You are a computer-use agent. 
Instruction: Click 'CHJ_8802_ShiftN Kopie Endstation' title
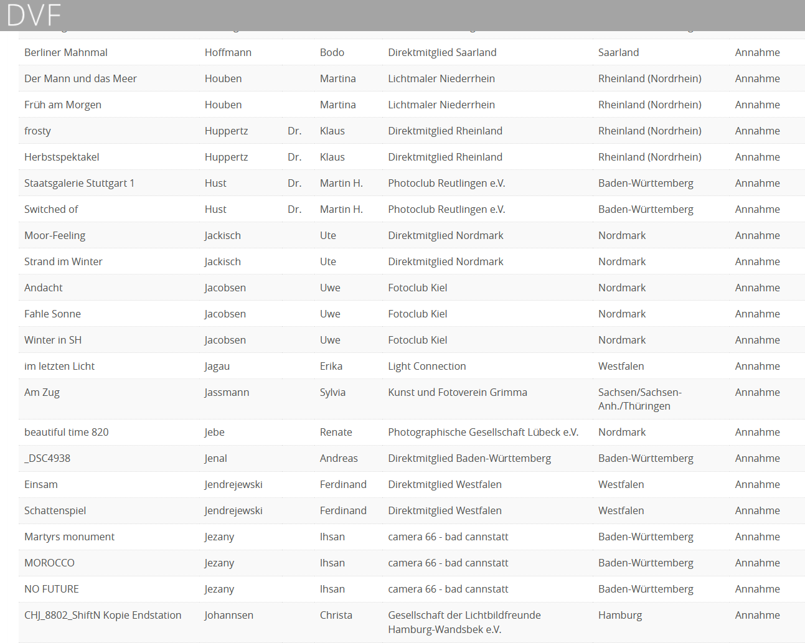[103, 615]
